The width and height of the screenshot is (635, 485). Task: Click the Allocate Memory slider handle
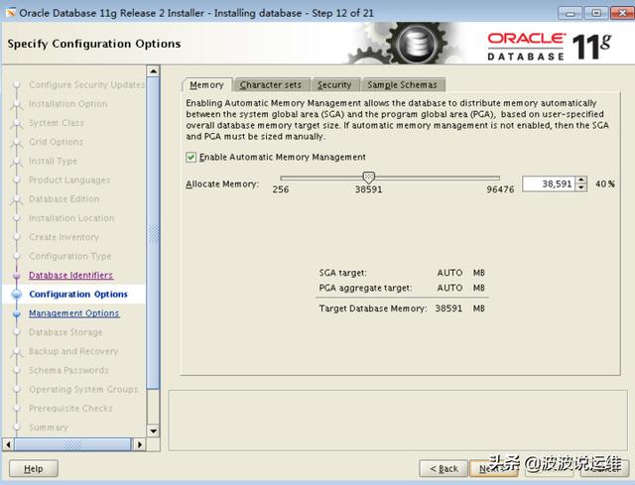(368, 177)
